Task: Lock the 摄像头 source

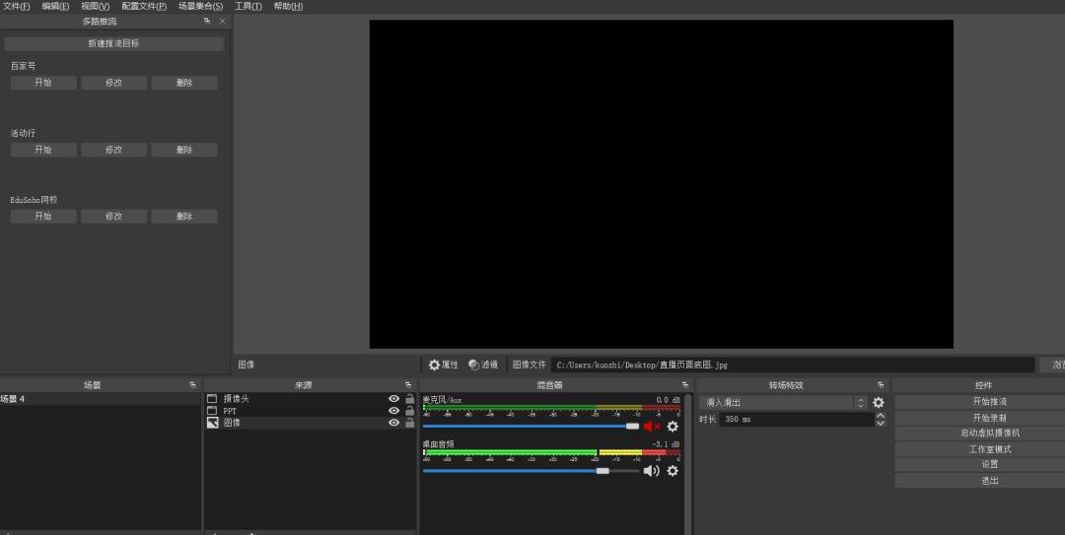Action: click(x=409, y=399)
